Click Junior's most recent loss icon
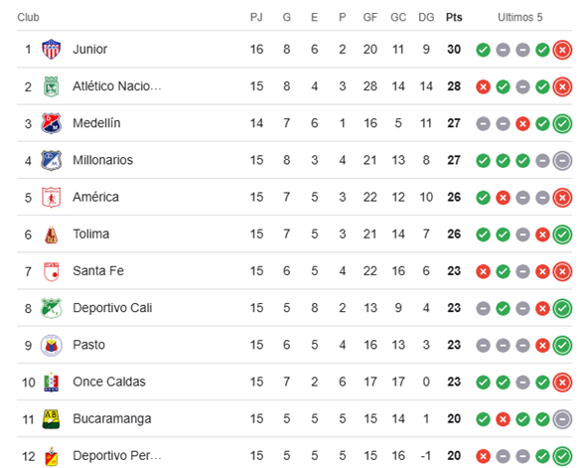 coord(562,50)
